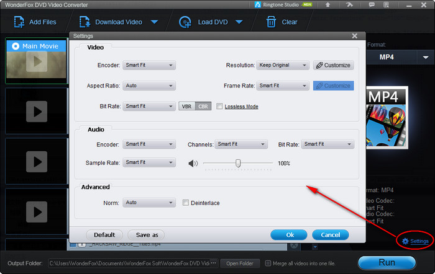
Task: Expand the audio Channels dropdown
Action: click(241, 144)
